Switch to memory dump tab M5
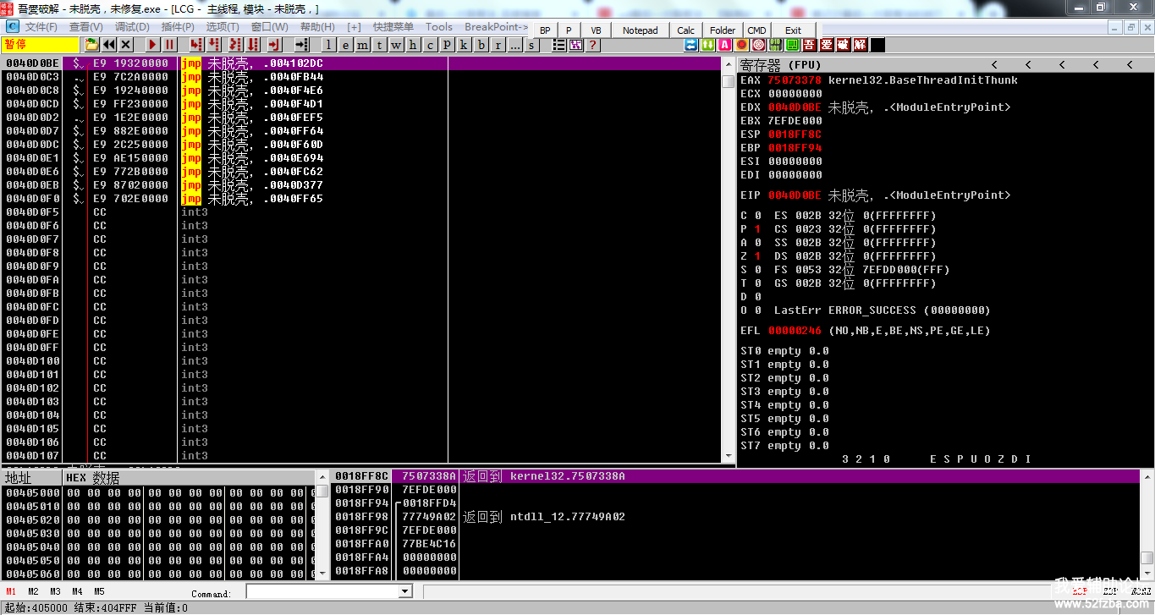Image resolution: width=1155 pixels, height=615 pixels. pyautogui.click(x=99, y=591)
